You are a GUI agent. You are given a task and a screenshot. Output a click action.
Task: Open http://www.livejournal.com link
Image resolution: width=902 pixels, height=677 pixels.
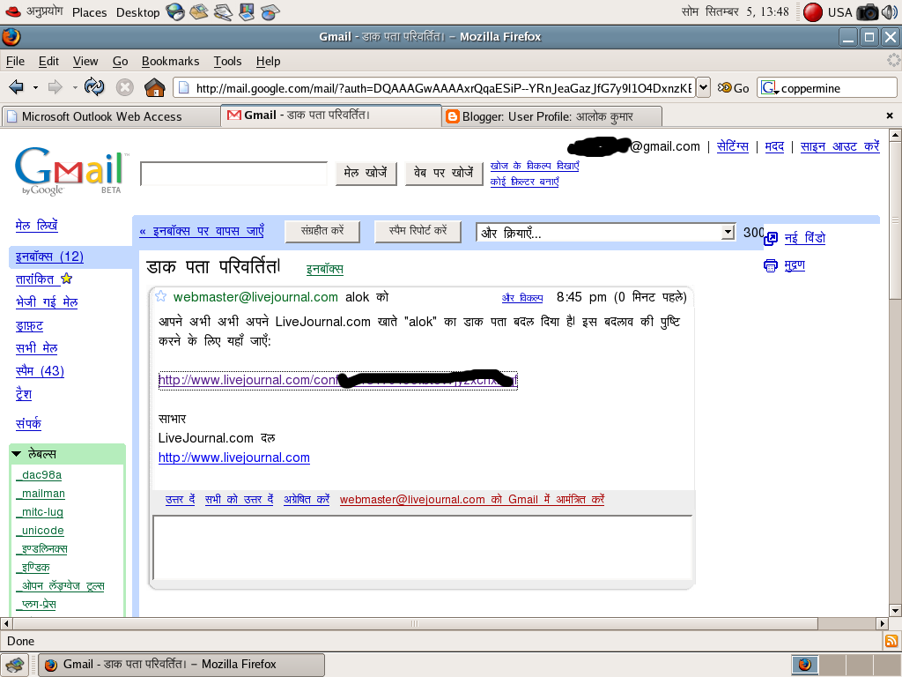(234, 458)
